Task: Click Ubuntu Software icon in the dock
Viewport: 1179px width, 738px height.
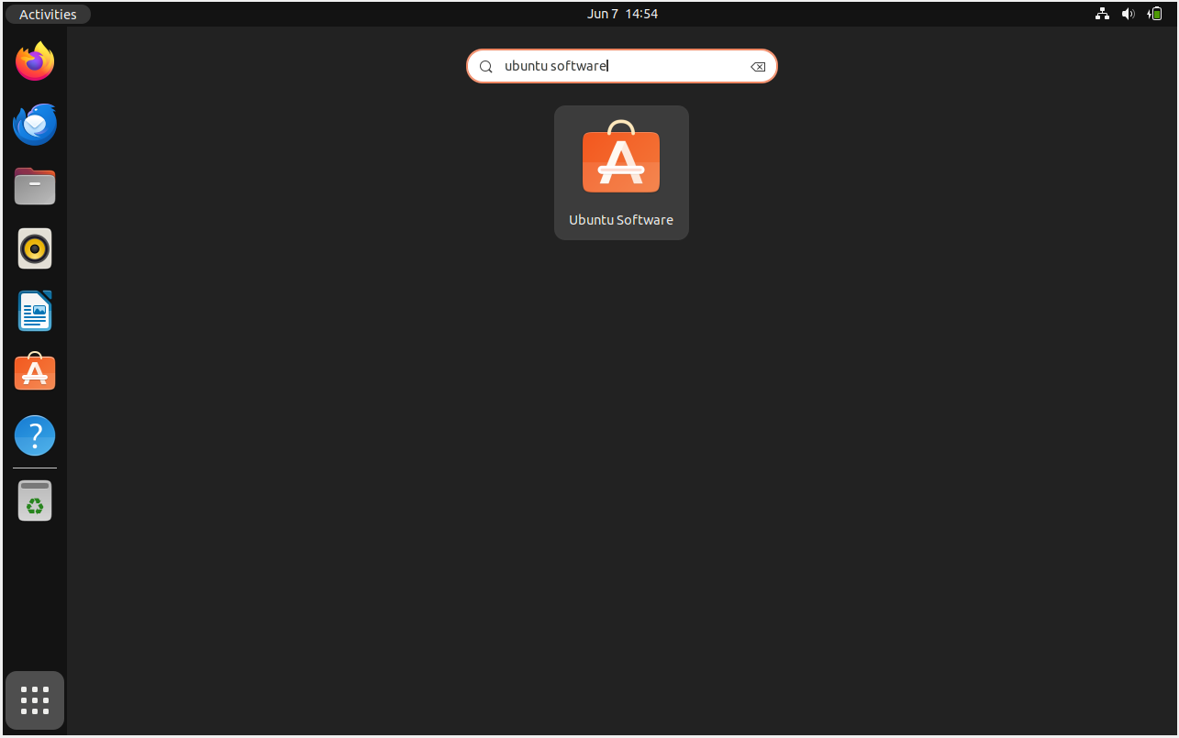Action: click(x=35, y=373)
